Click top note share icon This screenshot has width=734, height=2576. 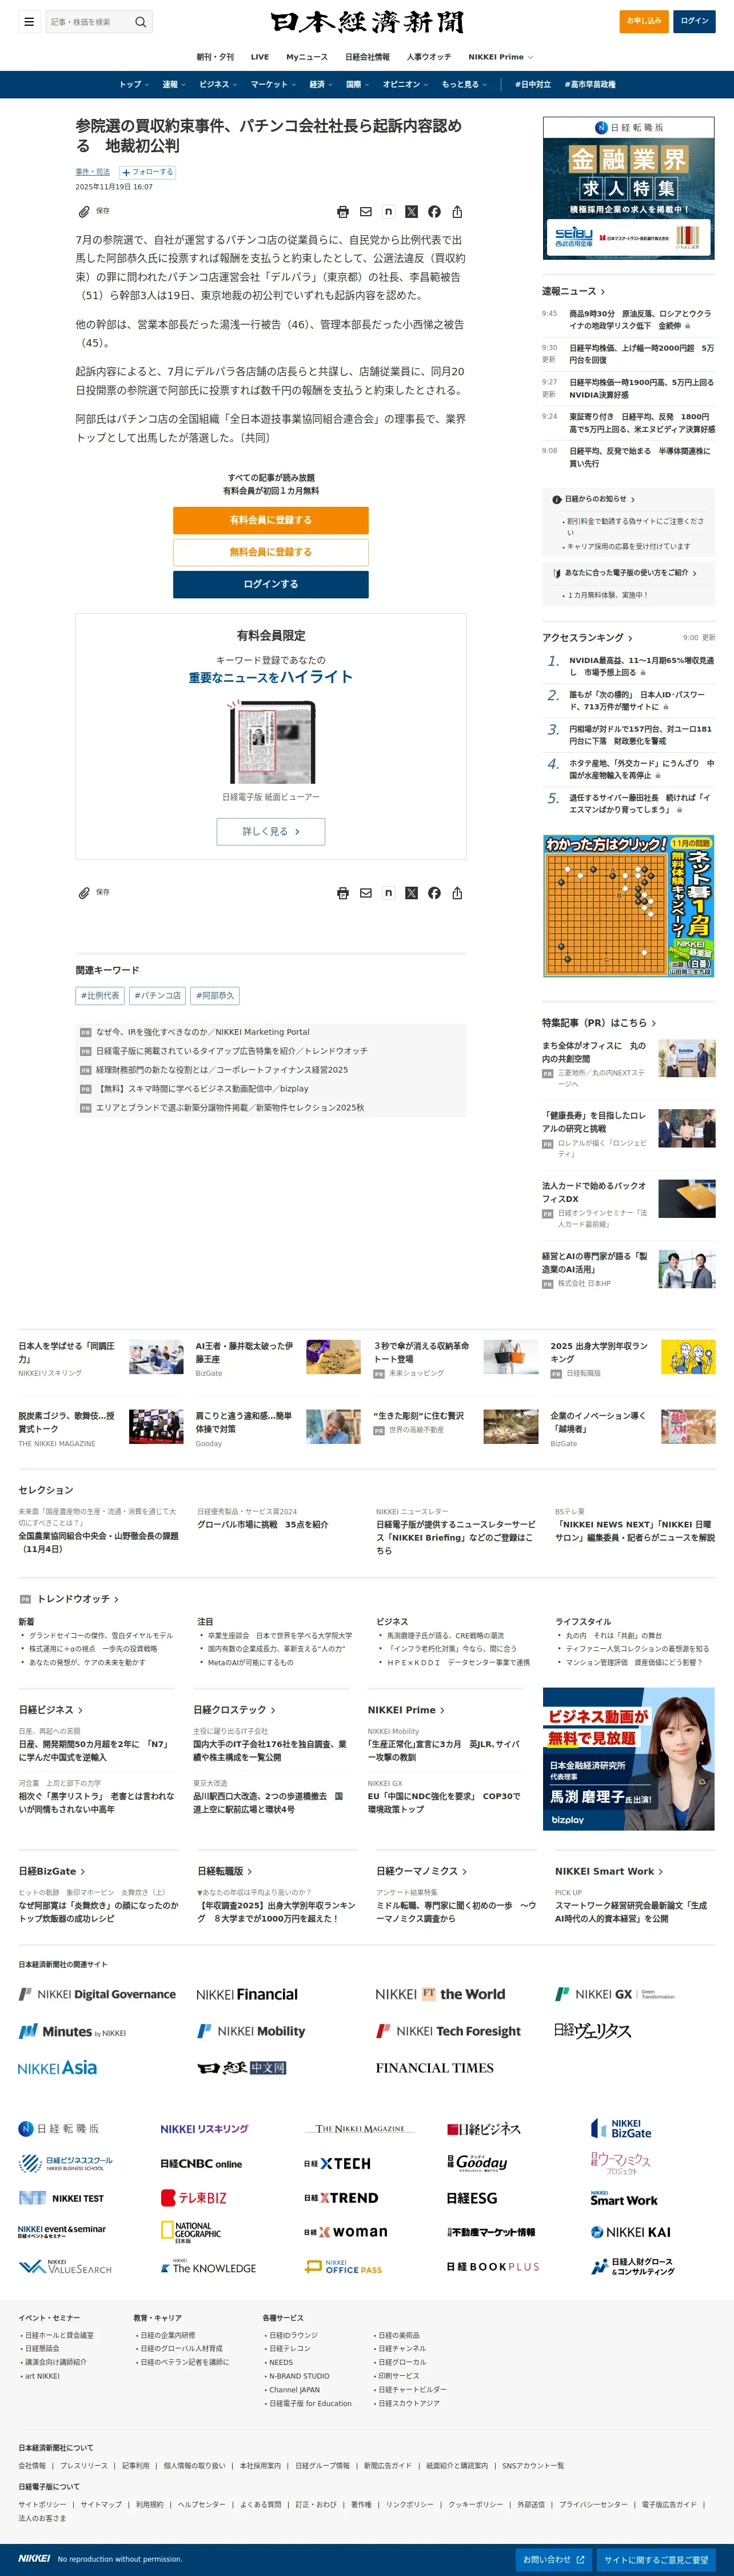point(389,212)
